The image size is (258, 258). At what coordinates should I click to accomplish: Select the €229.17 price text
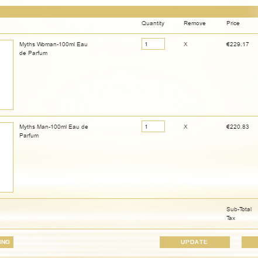[x=238, y=44]
